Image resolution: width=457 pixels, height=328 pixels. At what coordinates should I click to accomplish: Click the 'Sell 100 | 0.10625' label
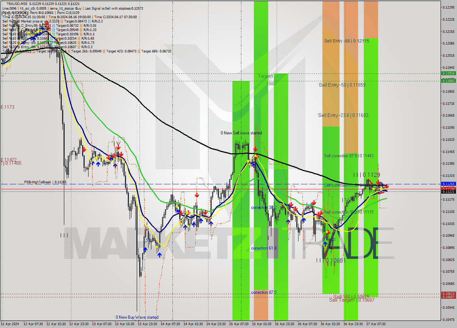tap(351, 296)
